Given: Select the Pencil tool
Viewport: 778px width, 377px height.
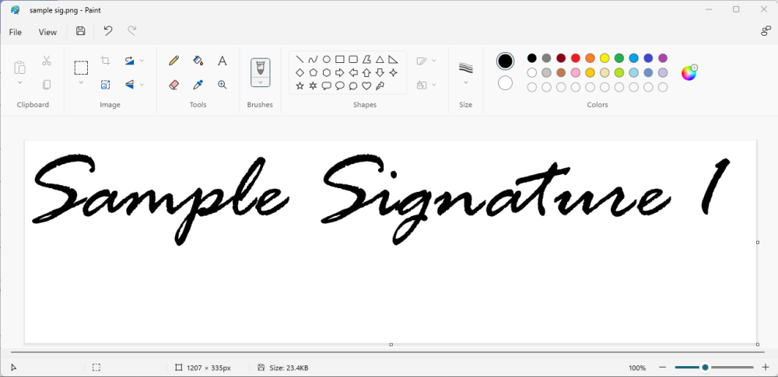Looking at the screenshot, I should point(173,61).
